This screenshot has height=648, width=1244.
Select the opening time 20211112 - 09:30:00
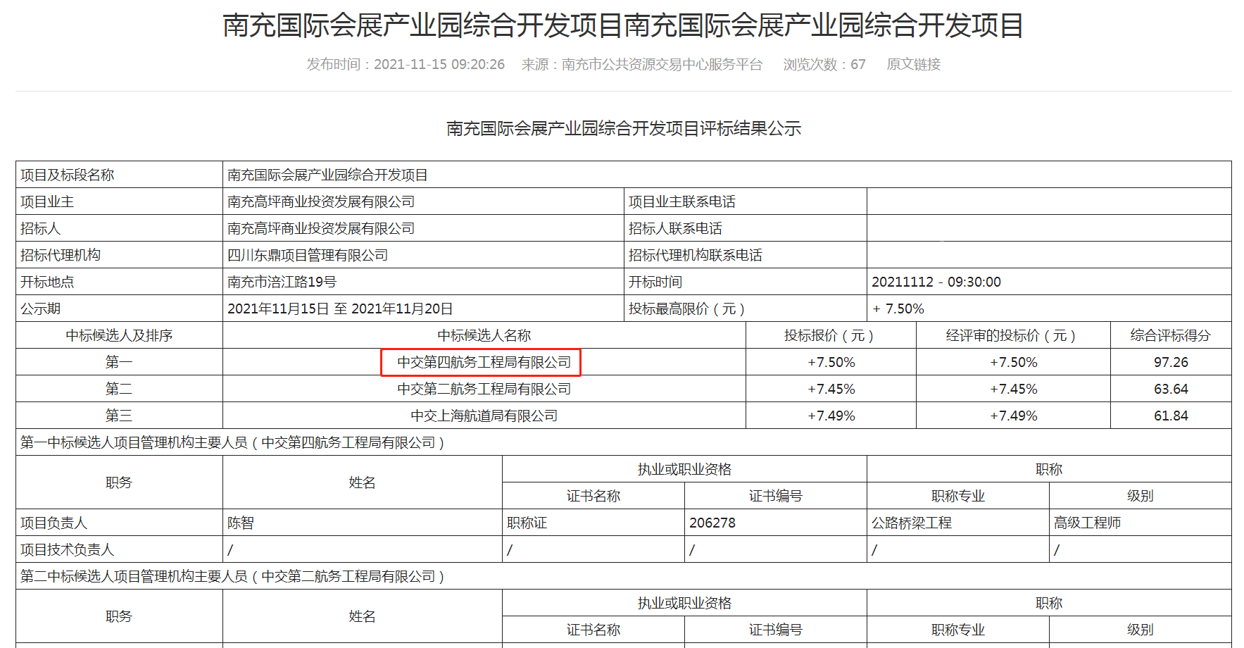pos(936,282)
